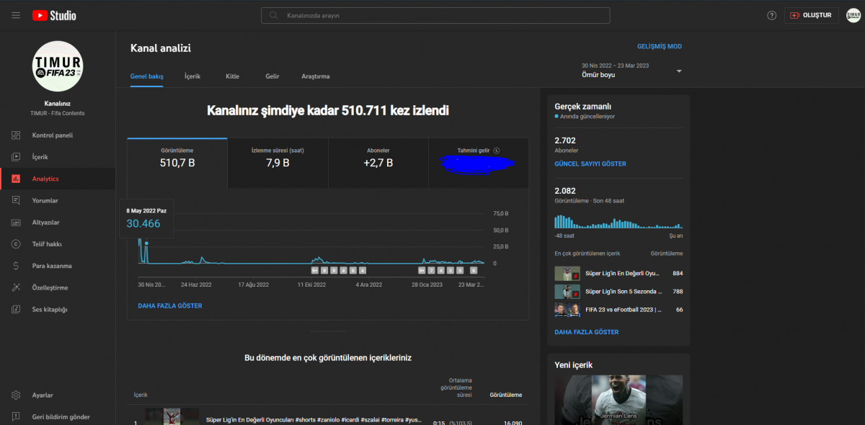Switch to the Gelir tab
The width and height of the screenshot is (865, 425).
(272, 76)
